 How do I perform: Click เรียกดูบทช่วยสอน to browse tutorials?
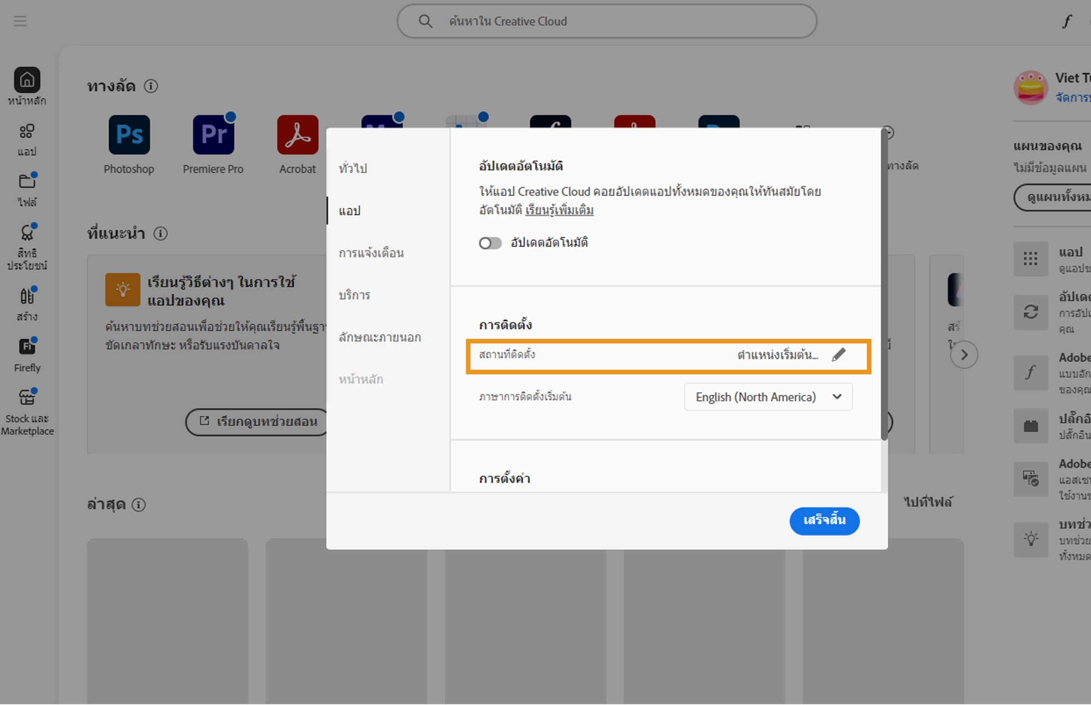(256, 422)
